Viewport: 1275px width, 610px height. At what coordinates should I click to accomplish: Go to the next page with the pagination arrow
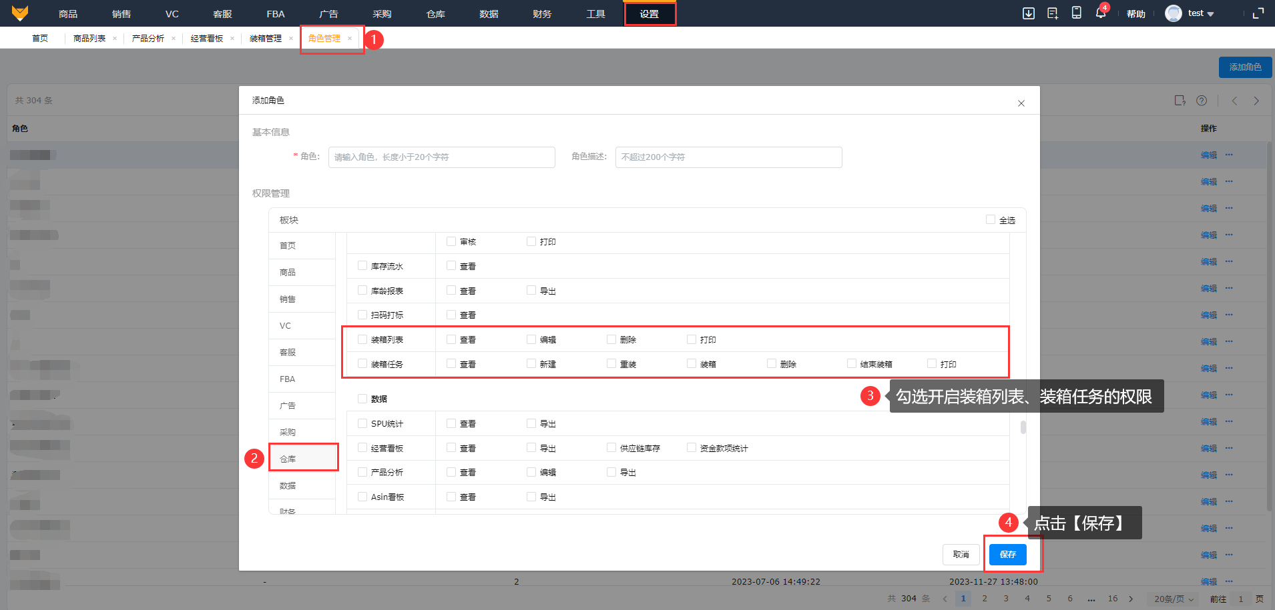[x=1131, y=599]
